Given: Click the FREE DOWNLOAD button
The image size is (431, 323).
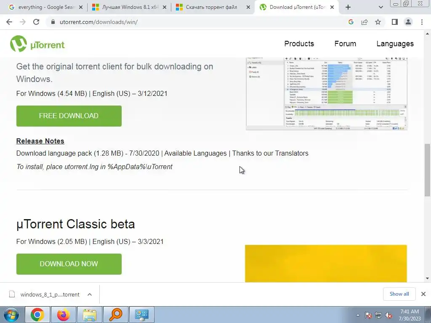Looking at the screenshot, I should click(x=69, y=116).
